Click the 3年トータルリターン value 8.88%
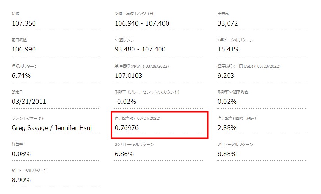The image size is (321, 194). point(227,154)
